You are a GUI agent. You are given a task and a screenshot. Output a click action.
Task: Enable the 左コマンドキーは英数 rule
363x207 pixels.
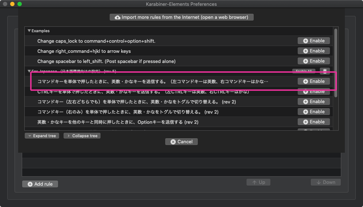point(314,81)
